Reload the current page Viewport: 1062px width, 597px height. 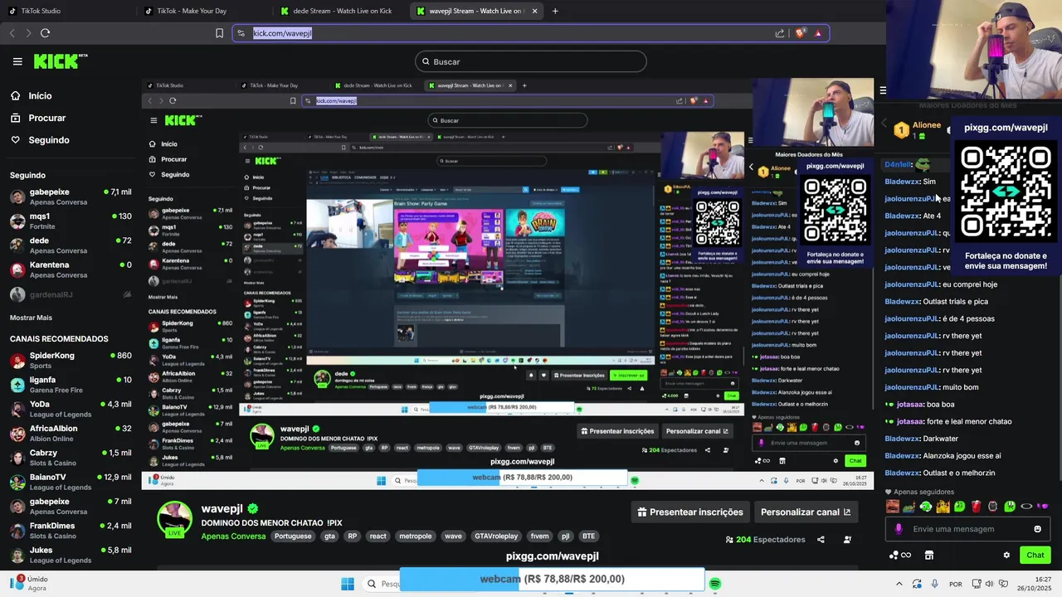45,33
